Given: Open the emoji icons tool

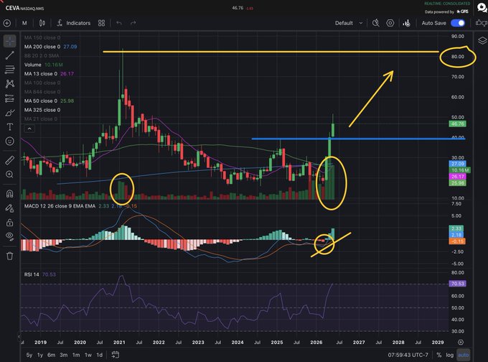Looking at the screenshot, I should (x=9, y=141).
